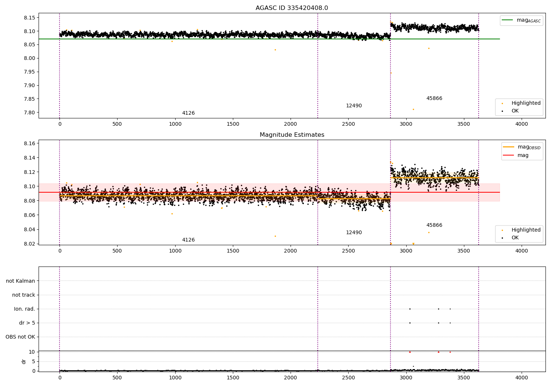The height and width of the screenshot is (386, 551).
Task: Click the 8.15 tick on top plot
Action: point(29,18)
